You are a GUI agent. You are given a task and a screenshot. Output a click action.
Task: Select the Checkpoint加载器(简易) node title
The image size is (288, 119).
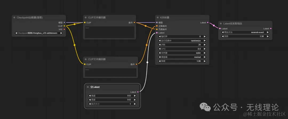(x=30, y=18)
